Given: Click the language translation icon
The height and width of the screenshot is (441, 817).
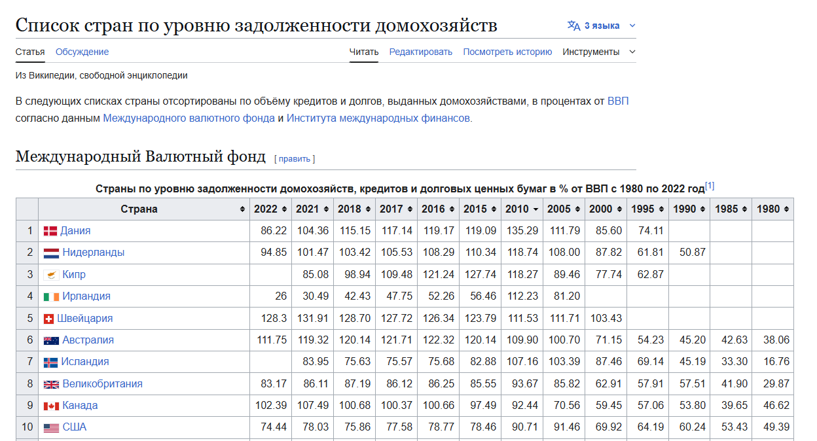Looking at the screenshot, I should [x=574, y=26].
